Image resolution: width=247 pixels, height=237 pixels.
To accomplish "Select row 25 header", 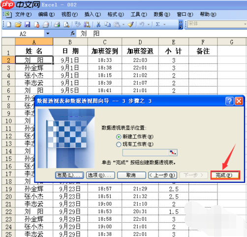I will [x=8, y=234].
